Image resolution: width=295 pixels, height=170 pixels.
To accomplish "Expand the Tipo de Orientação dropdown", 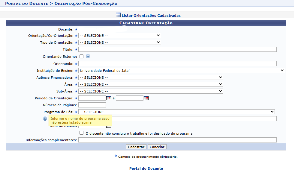I will [120, 42].
